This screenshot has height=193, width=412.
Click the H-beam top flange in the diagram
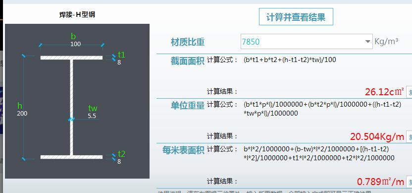point(71,58)
